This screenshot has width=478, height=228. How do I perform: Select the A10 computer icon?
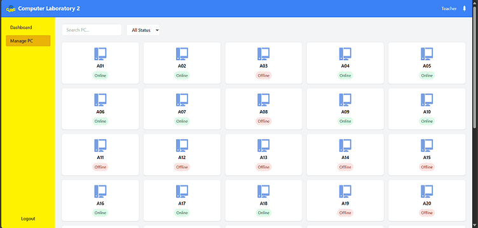(427, 99)
